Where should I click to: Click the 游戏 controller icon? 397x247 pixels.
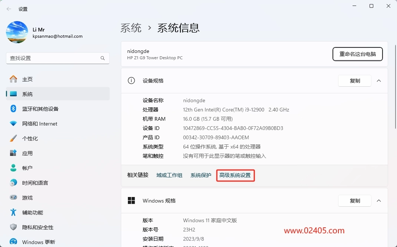13,197
